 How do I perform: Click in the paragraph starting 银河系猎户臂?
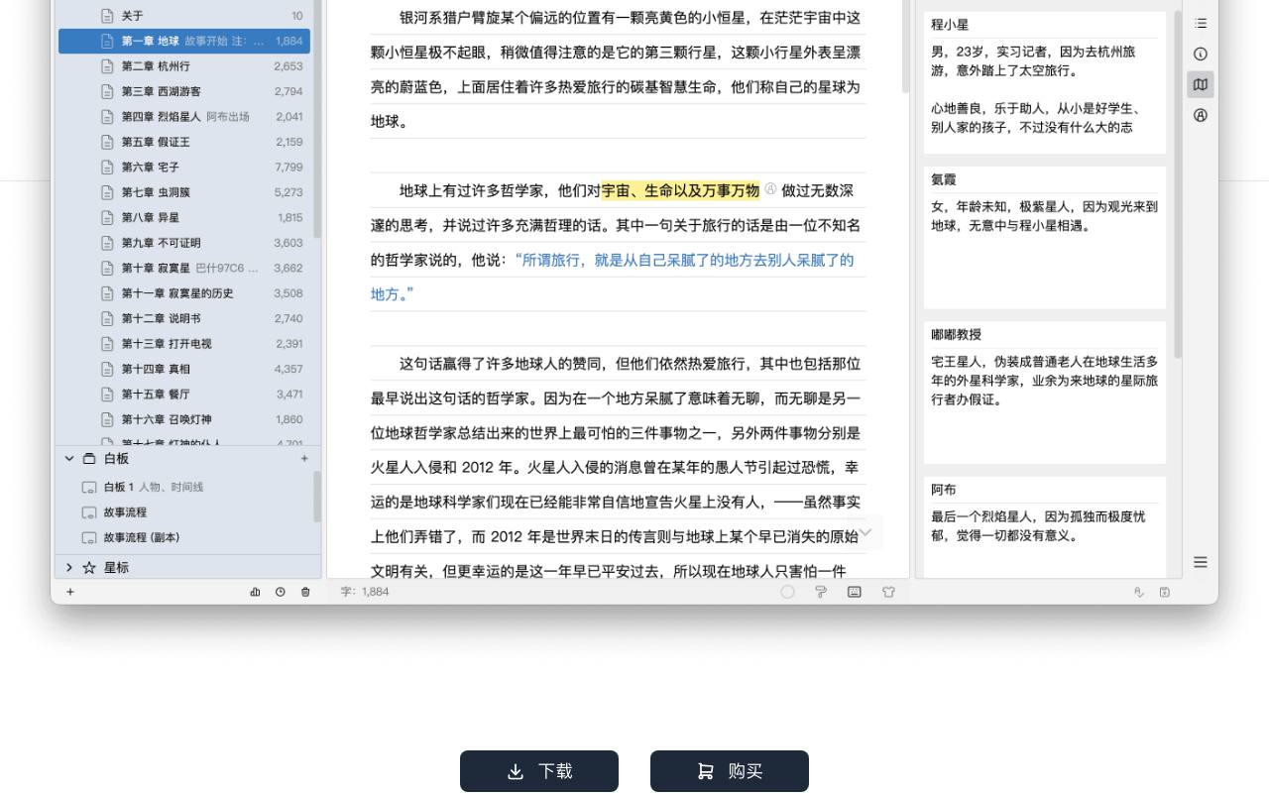point(616,69)
